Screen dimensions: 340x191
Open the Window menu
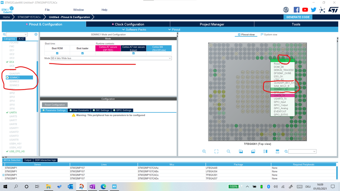point(79,10)
